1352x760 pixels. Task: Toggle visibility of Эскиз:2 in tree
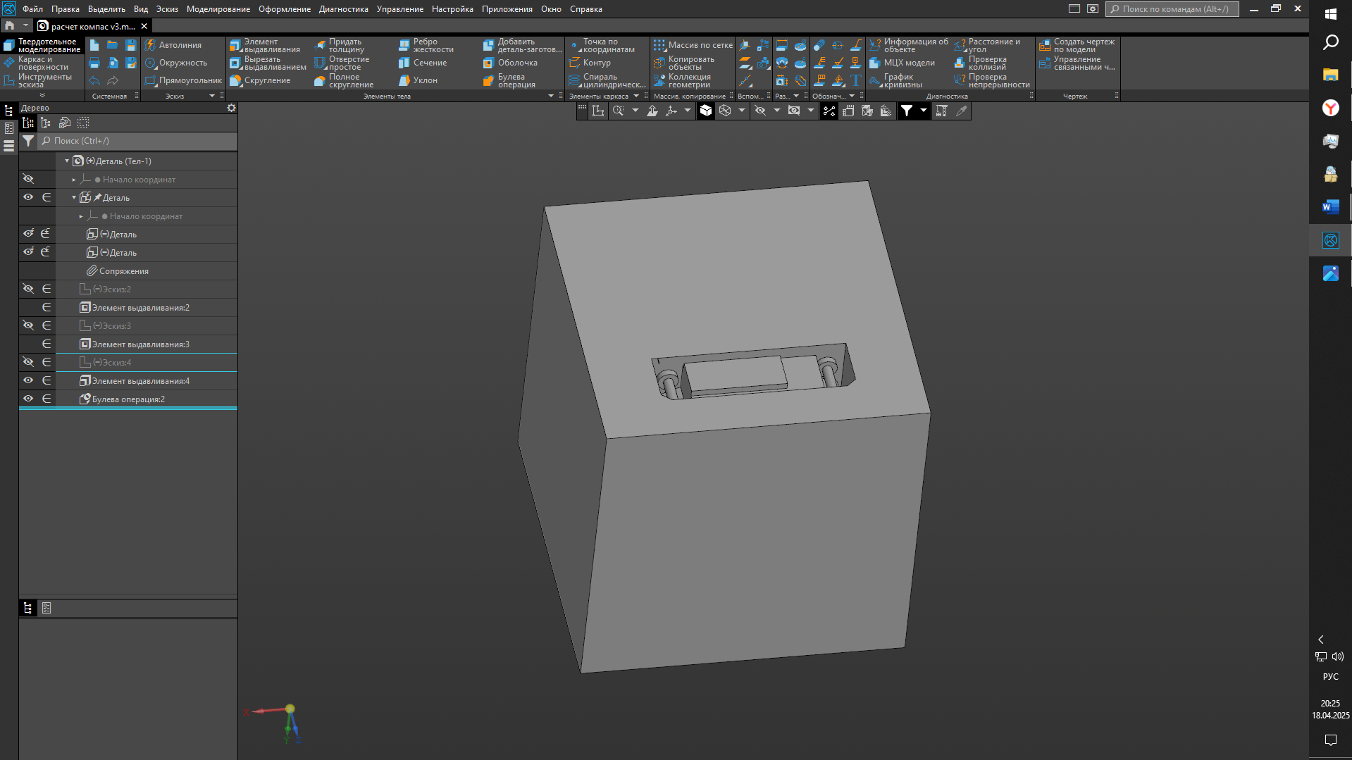point(28,289)
